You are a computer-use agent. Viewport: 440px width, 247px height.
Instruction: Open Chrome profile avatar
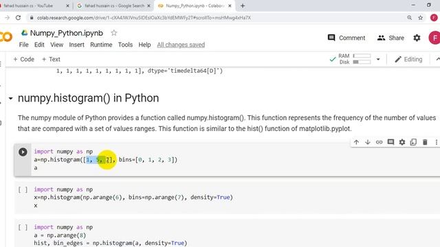pos(434,18)
